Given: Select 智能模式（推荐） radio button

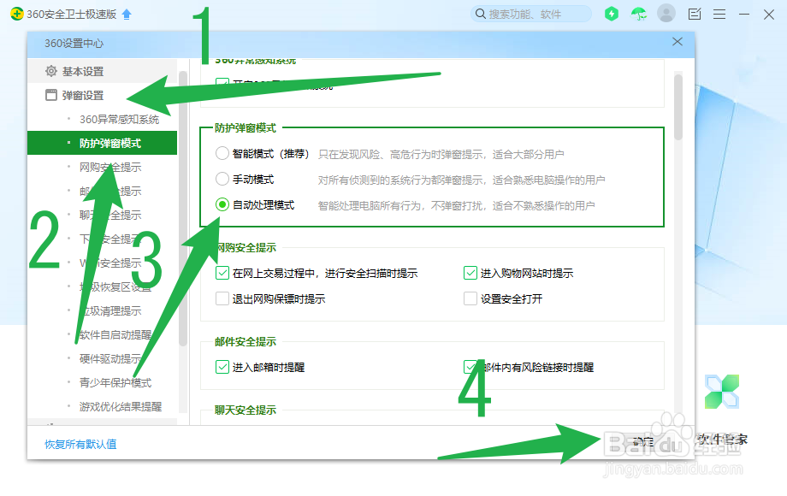Looking at the screenshot, I should pos(222,153).
